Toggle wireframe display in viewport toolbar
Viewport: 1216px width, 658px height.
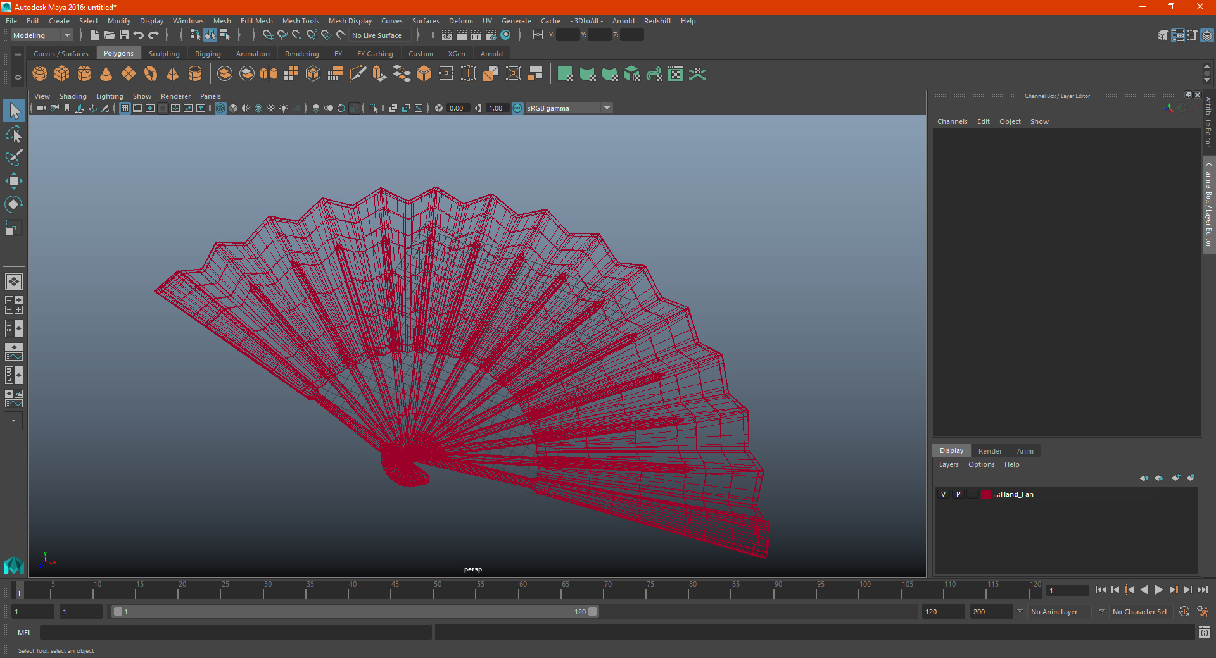220,108
